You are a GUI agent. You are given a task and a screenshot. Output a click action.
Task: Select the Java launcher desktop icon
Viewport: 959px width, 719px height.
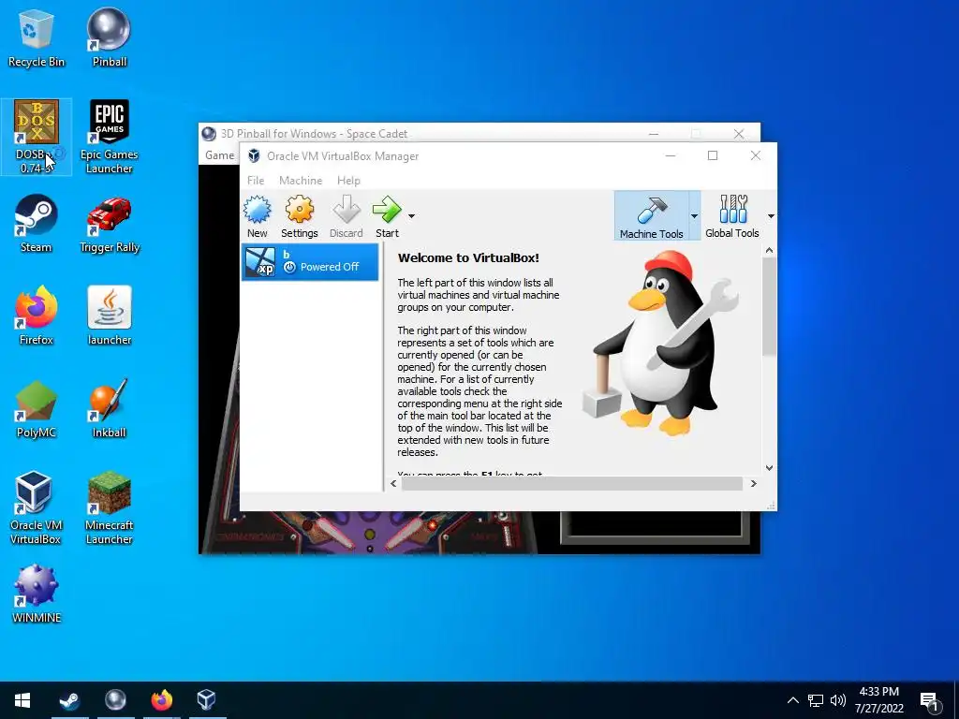pyautogui.click(x=109, y=315)
